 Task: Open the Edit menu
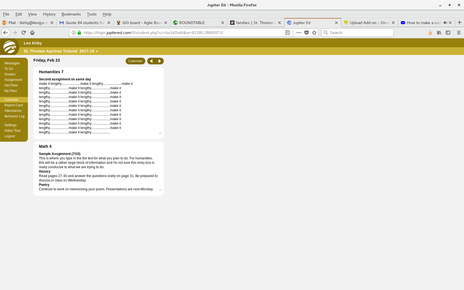[x=19, y=14]
